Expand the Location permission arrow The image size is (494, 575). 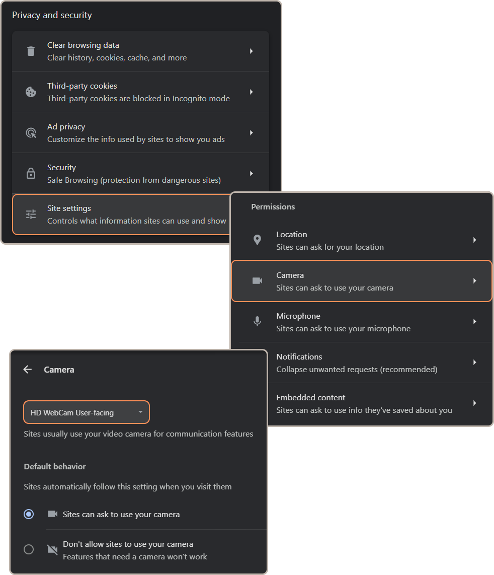pyautogui.click(x=474, y=240)
